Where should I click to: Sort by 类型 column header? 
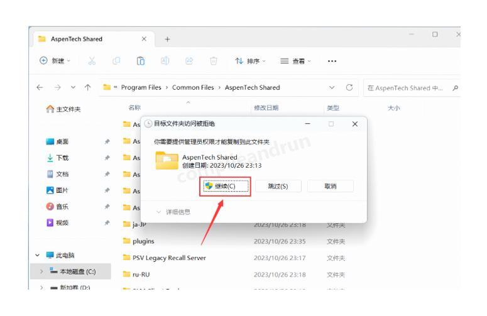coord(333,107)
